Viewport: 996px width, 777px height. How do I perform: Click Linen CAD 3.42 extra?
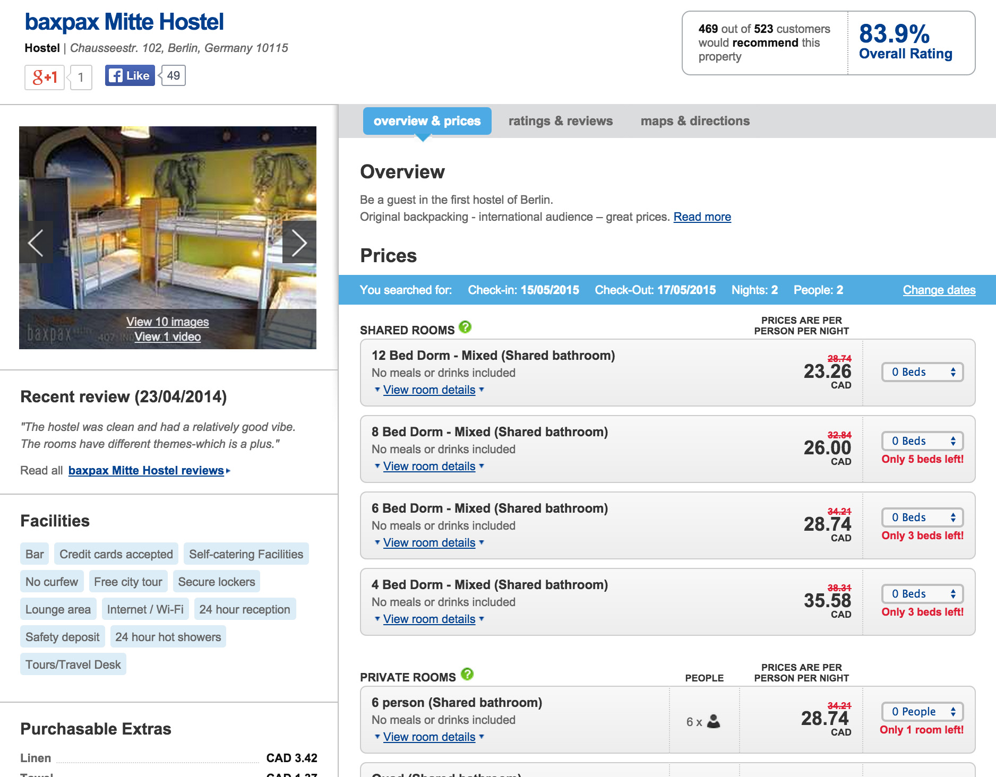(169, 758)
